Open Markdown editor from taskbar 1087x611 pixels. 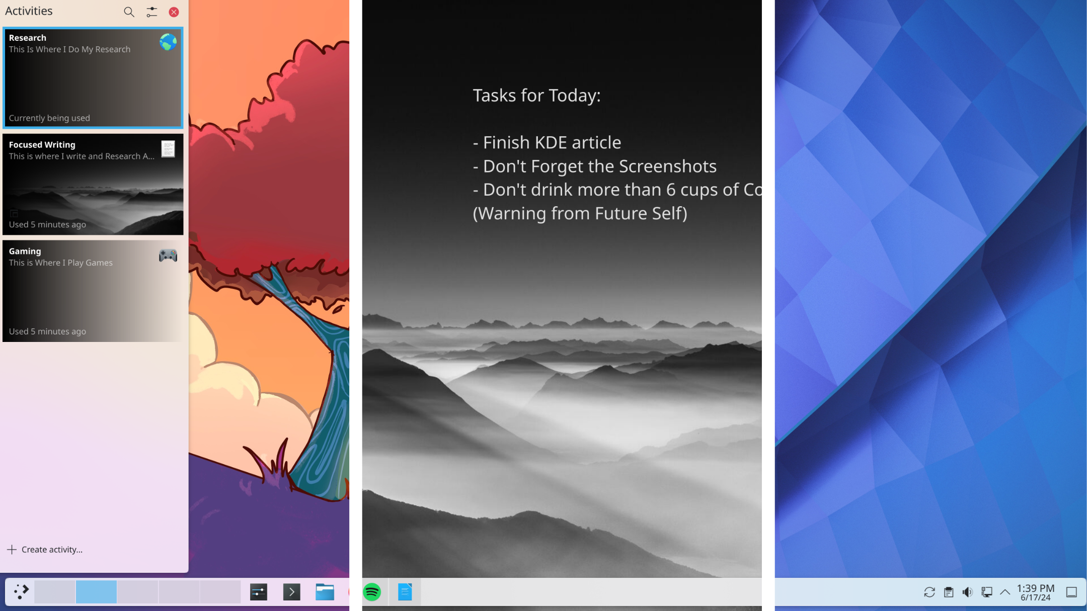(x=406, y=591)
